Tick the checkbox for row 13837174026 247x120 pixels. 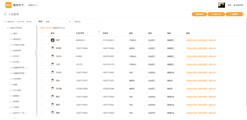pos(41,48)
